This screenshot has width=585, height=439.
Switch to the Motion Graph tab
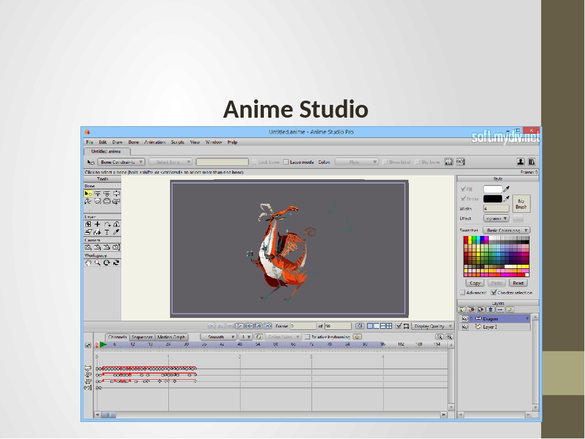point(171,337)
